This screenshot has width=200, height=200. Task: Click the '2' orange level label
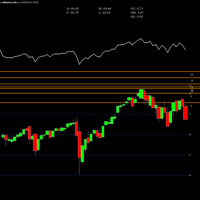click(x=191, y=106)
